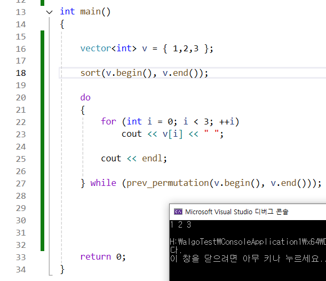The width and height of the screenshot is (326, 281).
Task: Click the console window icon in debug console title
Action: [x=178, y=212]
